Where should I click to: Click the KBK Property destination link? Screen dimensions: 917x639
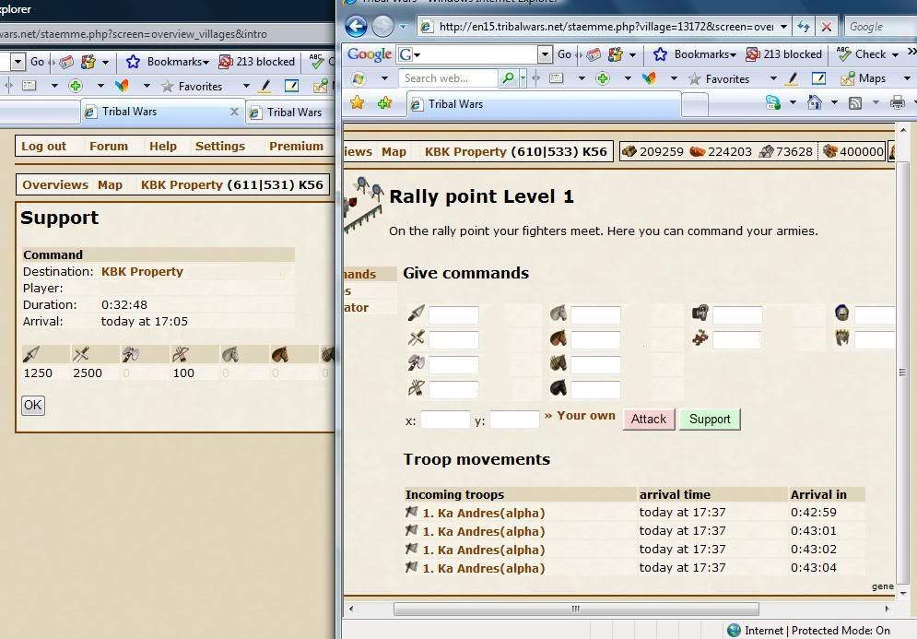pyautogui.click(x=142, y=271)
